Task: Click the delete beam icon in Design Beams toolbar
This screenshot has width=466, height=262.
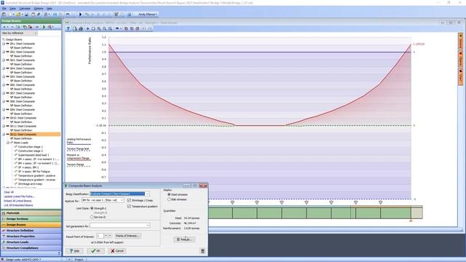Action: [x=30, y=27]
